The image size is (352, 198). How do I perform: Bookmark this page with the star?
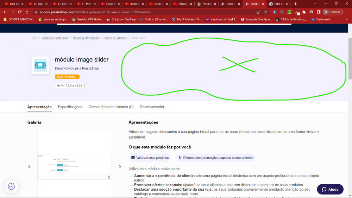[265, 12]
